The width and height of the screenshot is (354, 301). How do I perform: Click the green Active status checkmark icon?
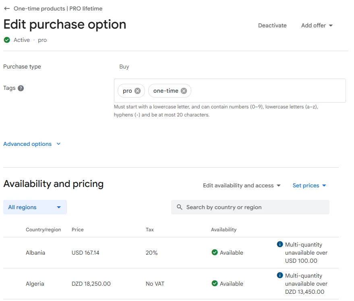coord(7,40)
